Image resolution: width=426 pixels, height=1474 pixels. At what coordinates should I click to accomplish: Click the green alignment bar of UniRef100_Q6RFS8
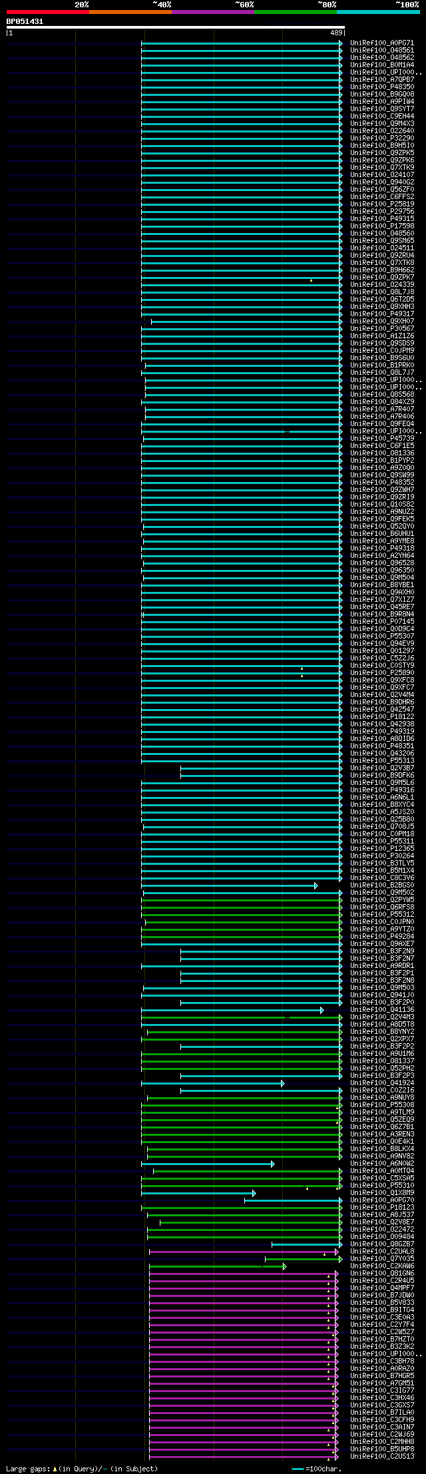coord(242,907)
